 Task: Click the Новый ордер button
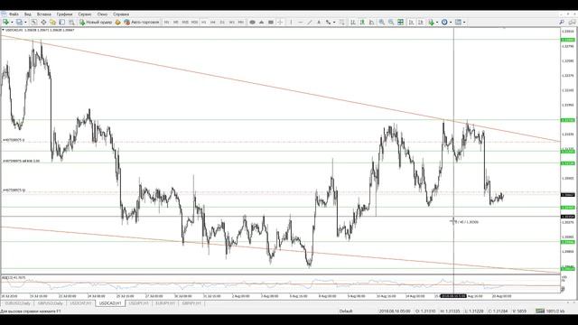coord(96,22)
